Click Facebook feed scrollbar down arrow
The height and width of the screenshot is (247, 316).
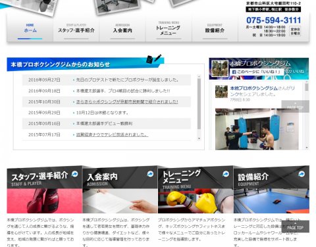pos(307,148)
